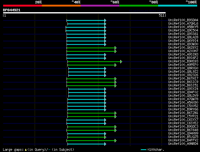Open the UniRef100_B9I6F2 label
Viewport: 200px width, 152px height.
click(183, 58)
